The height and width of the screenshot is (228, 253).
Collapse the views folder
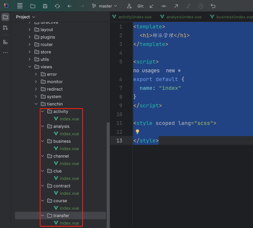30,67
